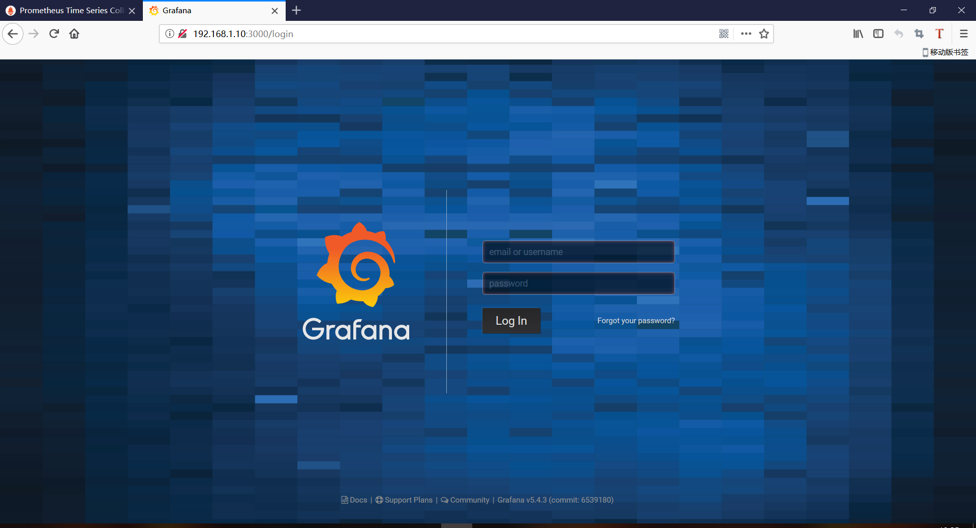This screenshot has height=528, width=976.
Task: Focus the password input field
Action: [x=578, y=284]
